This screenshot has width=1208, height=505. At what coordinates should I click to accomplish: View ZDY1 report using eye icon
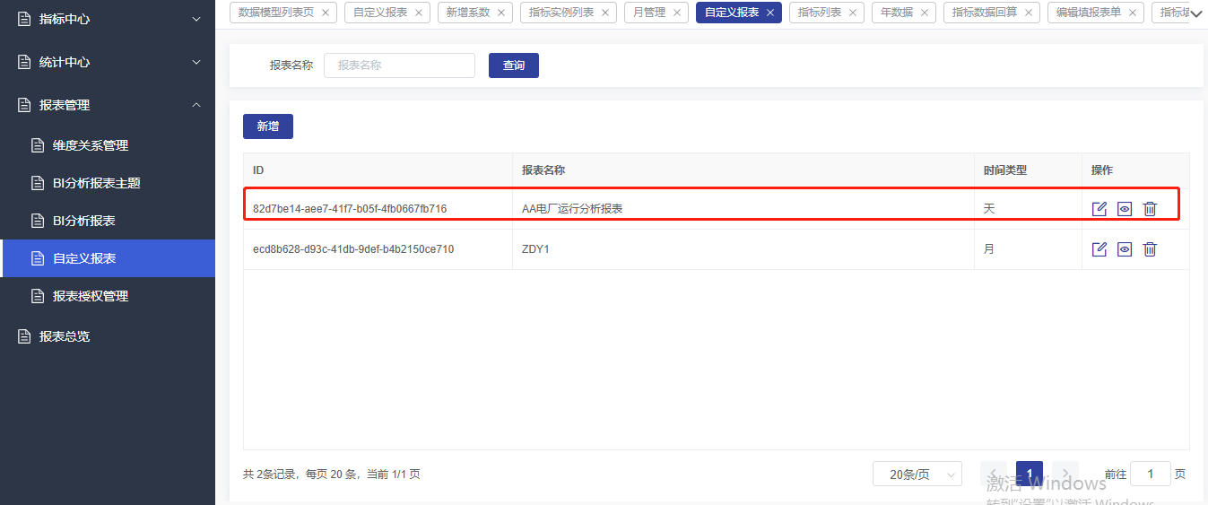click(x=1125, y=249)
